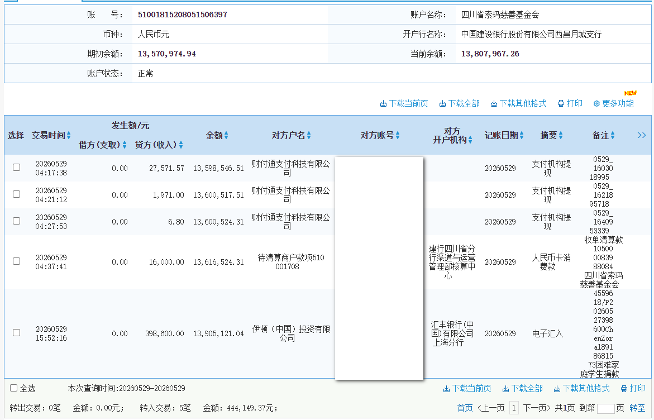The height and width of the screenshot is (420, 654).
Task: Click credit amount 16,000.00
Action: coord(166,262)
